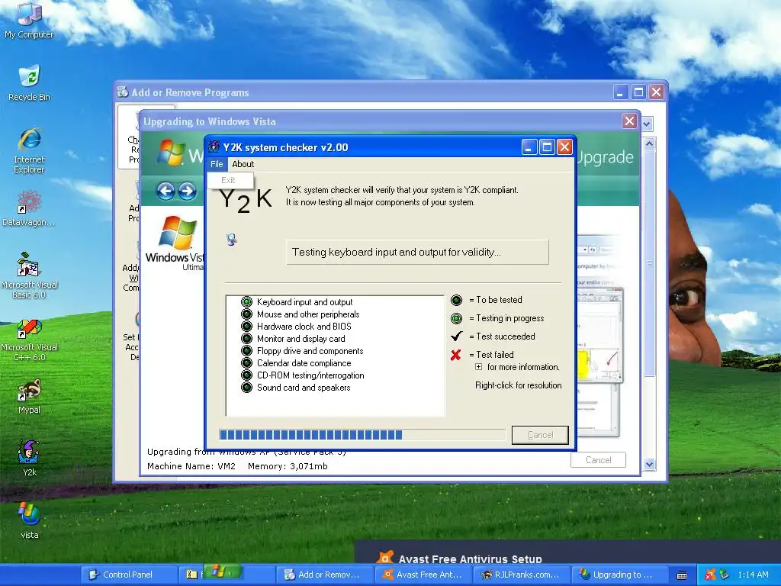Viewport: 781px width, 586px height.
Task: Switch to RJLPranks.com taskbar button
Action: pyautogui.click(x=521, y=575)
